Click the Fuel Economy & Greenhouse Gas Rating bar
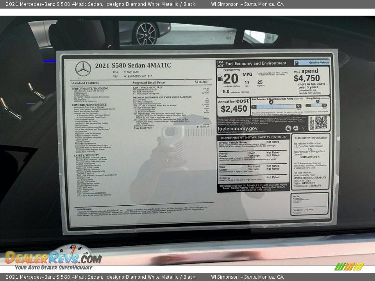Image resolution: width=375 pixels, height=281 pixels. [x=276, y=106]
